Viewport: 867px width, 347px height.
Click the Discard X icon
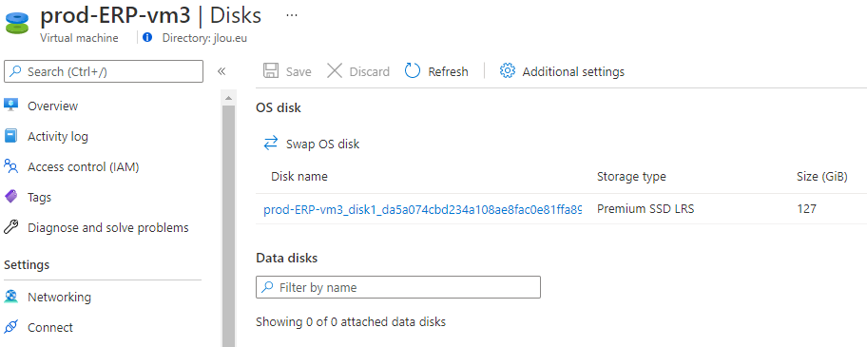(335, 71)
